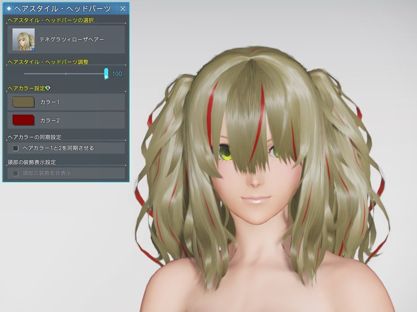The image size is (417, 312).
Task: Click the slider value 100
Action: (117, 74)
